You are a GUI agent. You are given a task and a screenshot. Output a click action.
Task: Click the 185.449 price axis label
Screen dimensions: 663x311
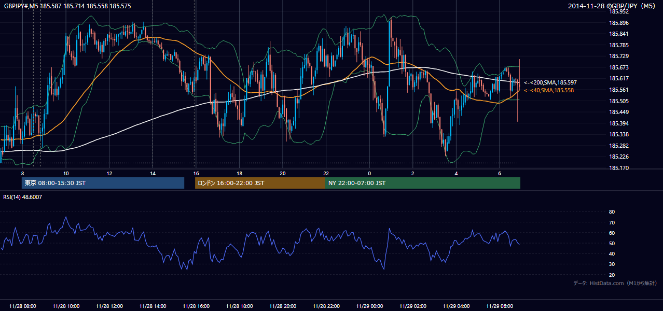pyautogui.click(x=619, y=112)
